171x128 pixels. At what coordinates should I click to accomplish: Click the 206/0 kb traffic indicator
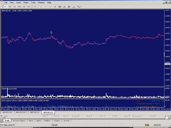157,125
